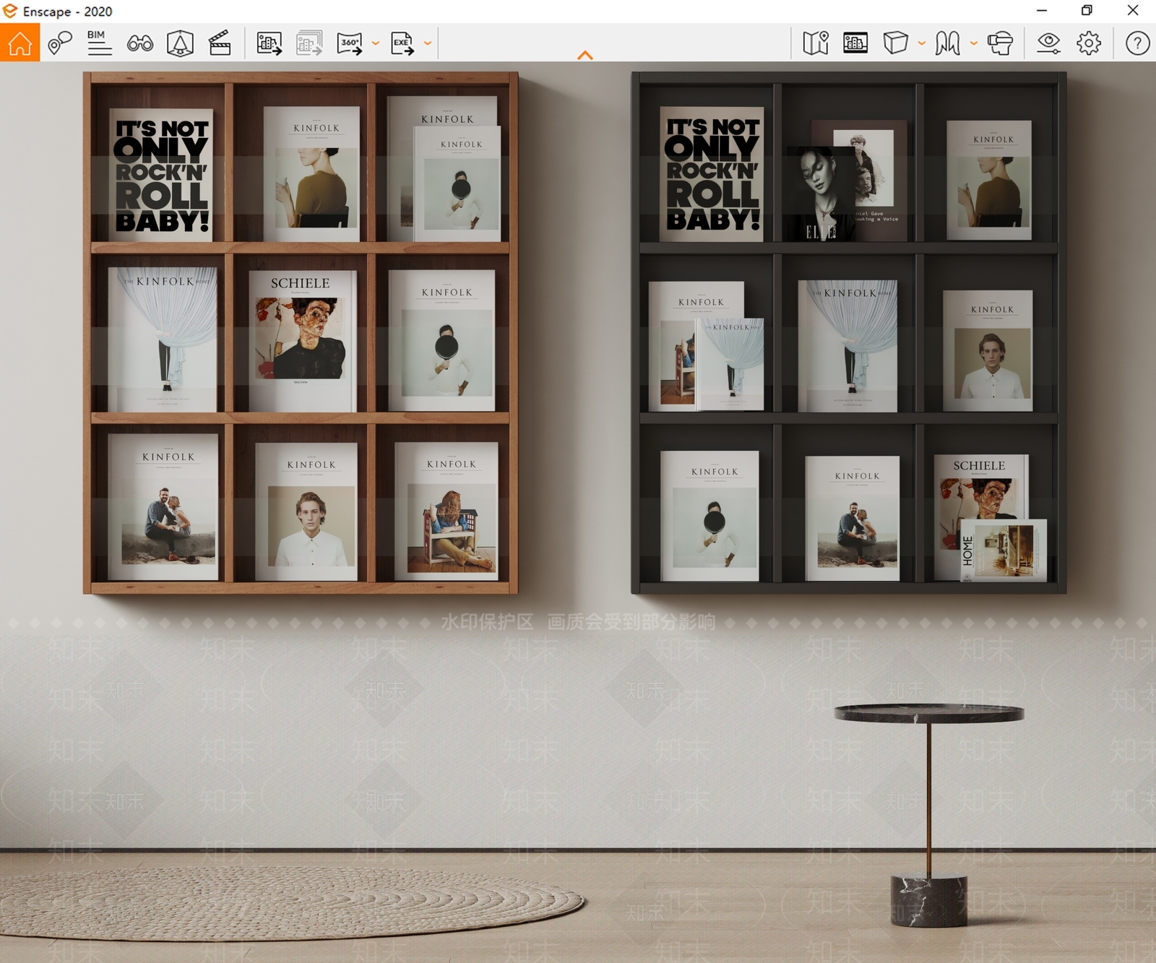Click the Enscape logo in title bar
Image resolution: width=1156 pixels, height=963 pixels.
(10, 11)
